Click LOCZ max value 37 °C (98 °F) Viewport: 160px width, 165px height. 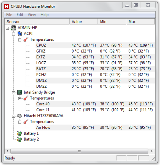tap(140, 63)
